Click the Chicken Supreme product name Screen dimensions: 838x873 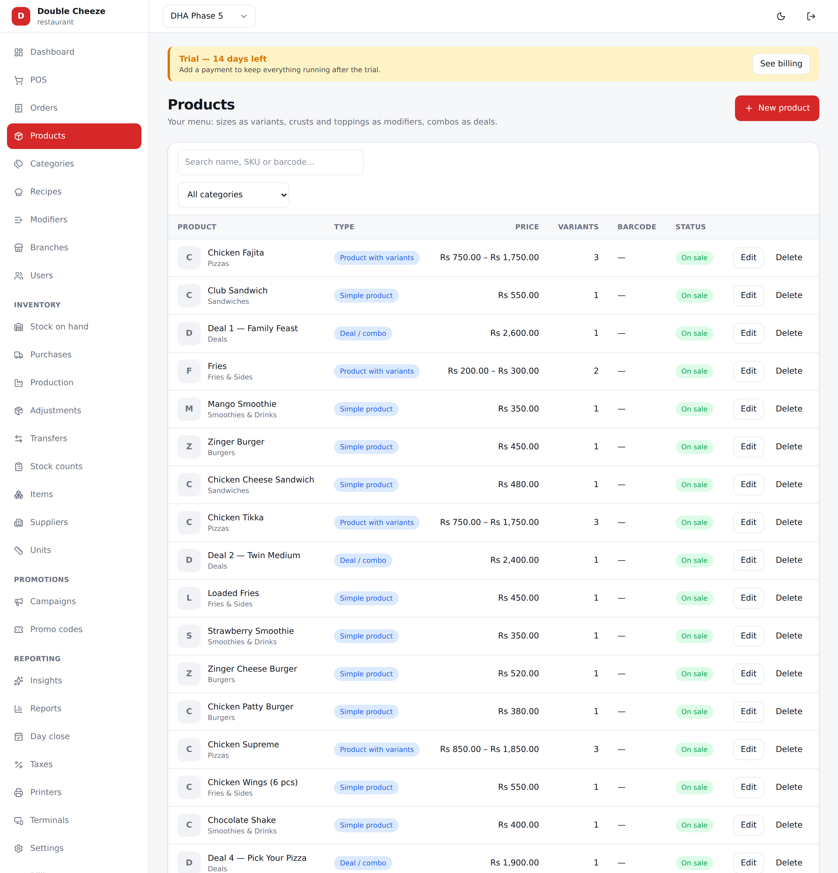coord(243,744)
